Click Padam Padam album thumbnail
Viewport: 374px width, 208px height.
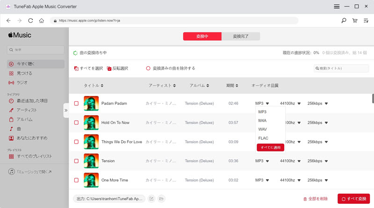coord(91,103)
